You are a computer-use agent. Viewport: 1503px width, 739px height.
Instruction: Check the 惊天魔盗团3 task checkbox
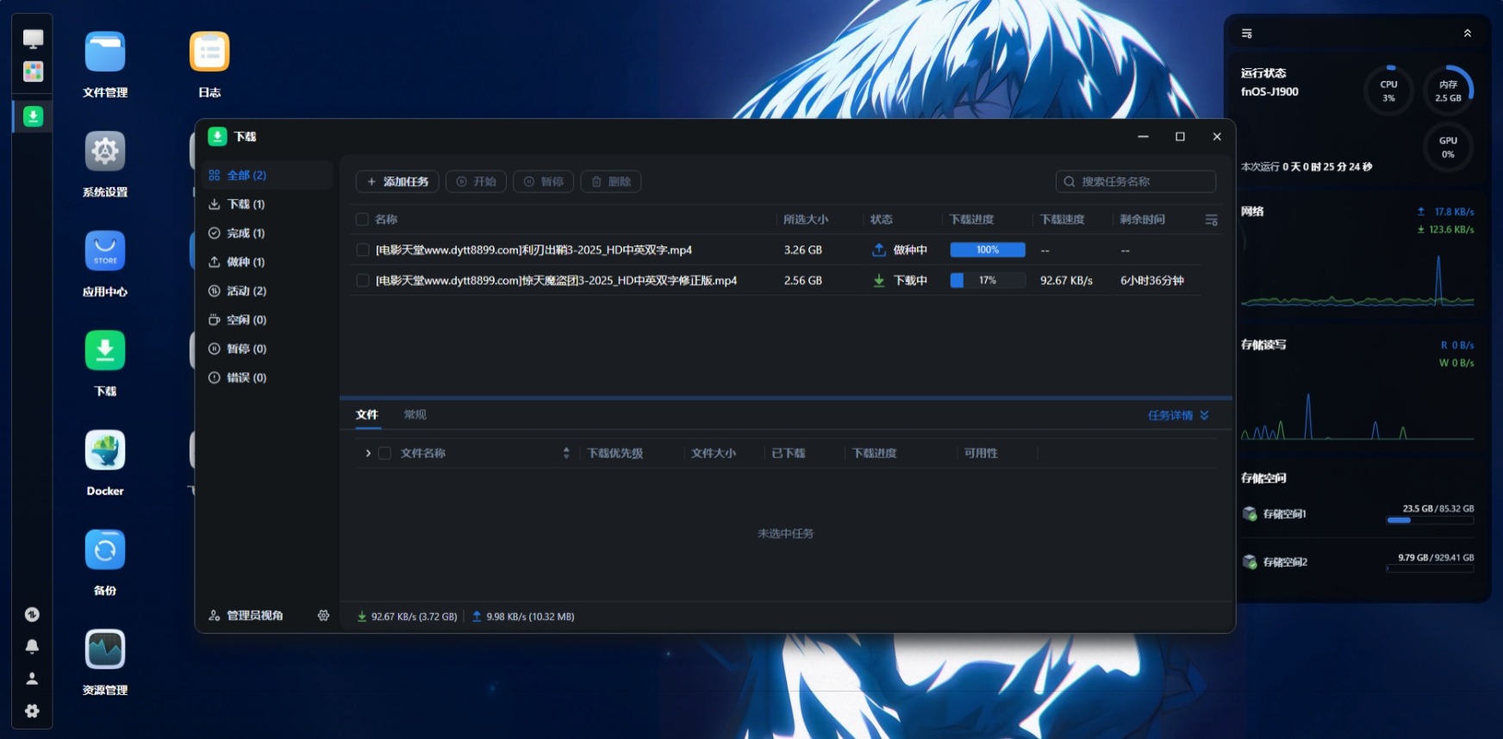[362, 281]
